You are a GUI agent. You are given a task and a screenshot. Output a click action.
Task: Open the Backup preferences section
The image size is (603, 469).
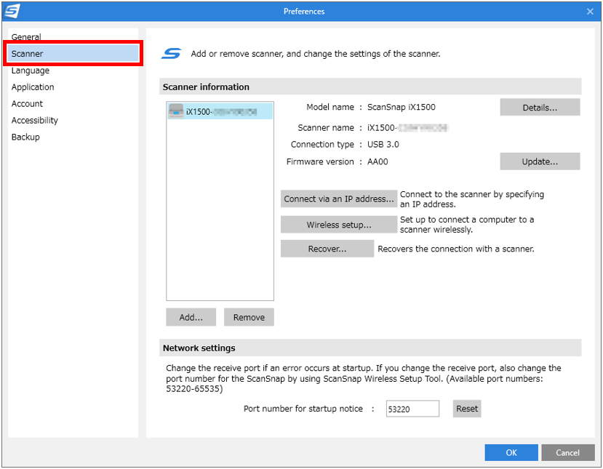[25, 137]
